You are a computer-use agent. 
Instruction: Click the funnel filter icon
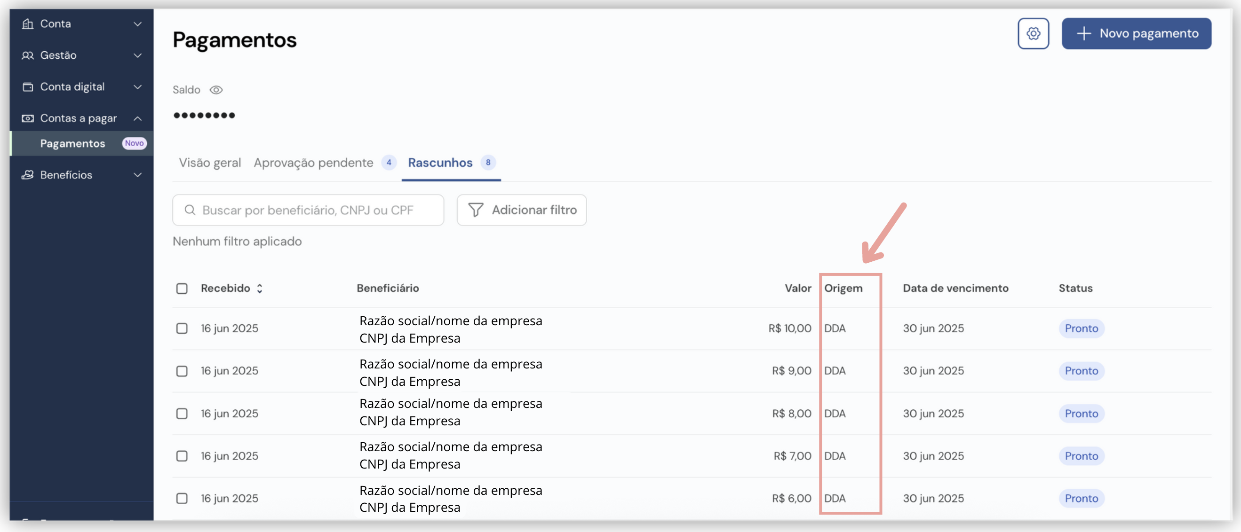click(x=476, y=210)
